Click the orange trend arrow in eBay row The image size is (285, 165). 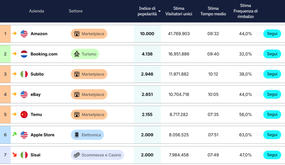[15, 94]
